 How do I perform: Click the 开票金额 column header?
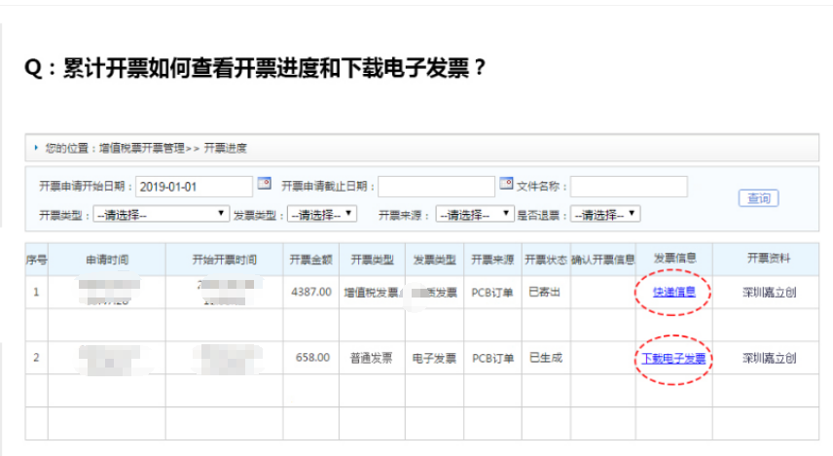point(310,260)
